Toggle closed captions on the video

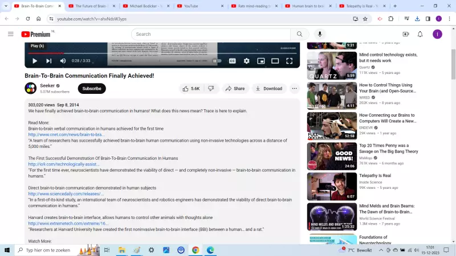233,61
